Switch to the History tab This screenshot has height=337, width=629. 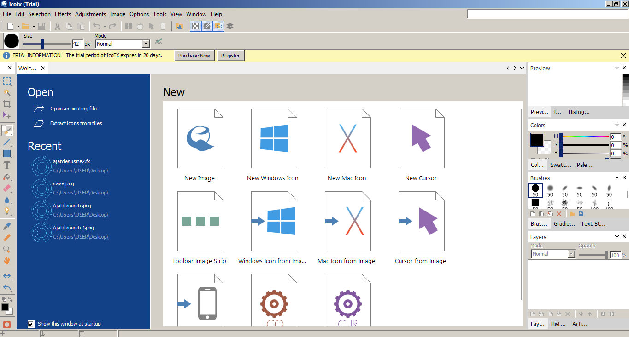click(558, 324)
